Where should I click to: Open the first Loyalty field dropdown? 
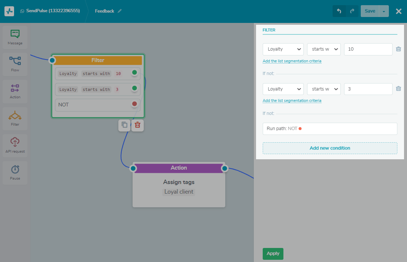click(x=283, y=49)
